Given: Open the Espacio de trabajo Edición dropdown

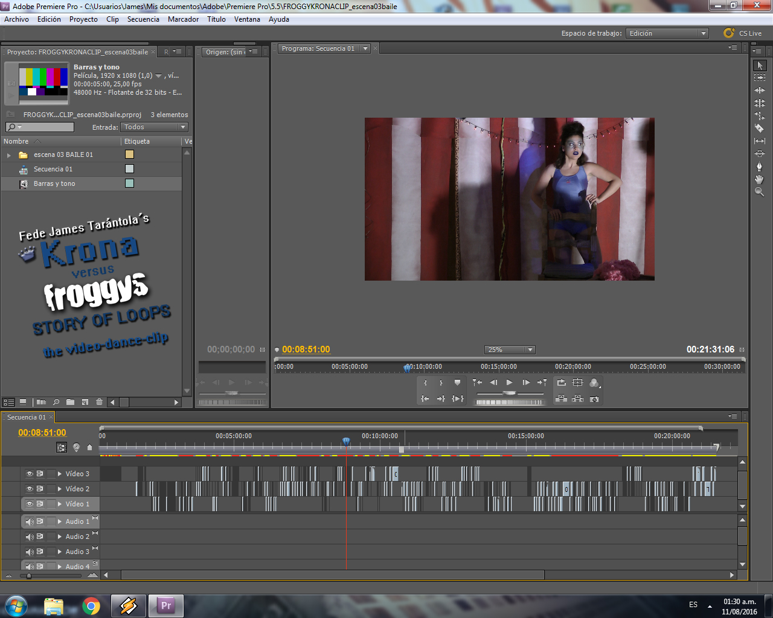Looking at the screenshot, I should (667, 33).
